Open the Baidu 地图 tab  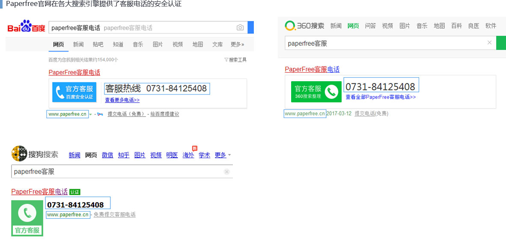[x=197, y=44]
